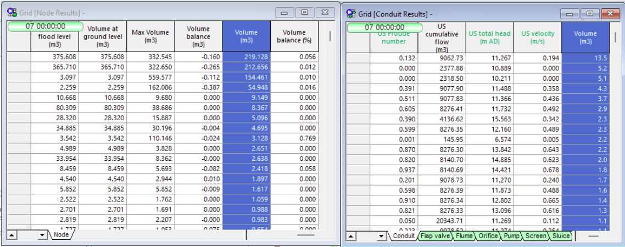The width and height of the screenshot is (625, 247).
Task: Click the Node Results grid window icon
Action: (x=12, y=12)
